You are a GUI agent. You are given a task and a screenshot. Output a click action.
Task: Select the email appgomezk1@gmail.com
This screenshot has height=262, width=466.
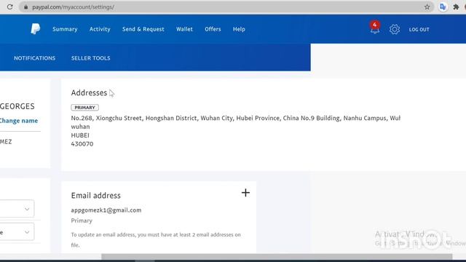[x=106, y=210]
